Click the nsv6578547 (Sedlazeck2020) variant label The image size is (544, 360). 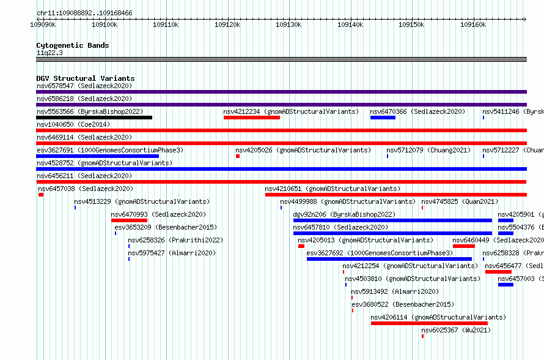tap(84, 86)
